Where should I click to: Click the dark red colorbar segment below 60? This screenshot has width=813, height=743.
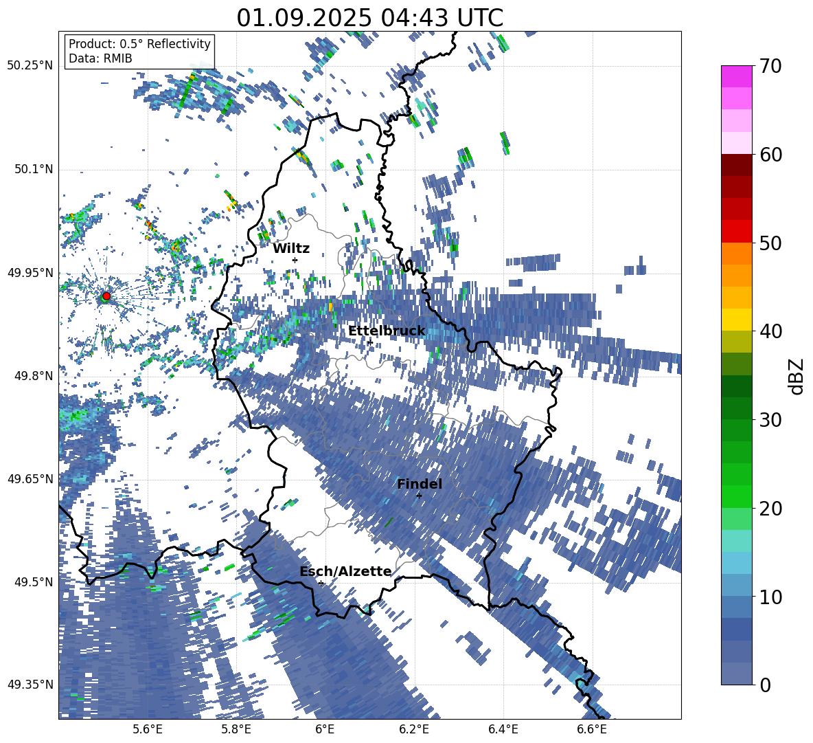tap(736, 165)
